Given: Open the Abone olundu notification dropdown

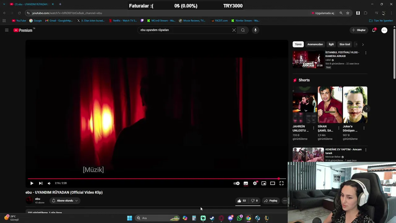Looking at the screenshot, I should coord(65,201).
